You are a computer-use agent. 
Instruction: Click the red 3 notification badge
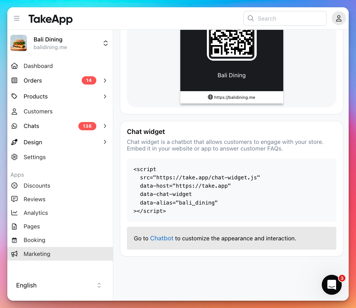pyautogui.click(x=342, y=278)
